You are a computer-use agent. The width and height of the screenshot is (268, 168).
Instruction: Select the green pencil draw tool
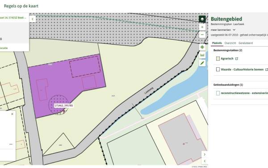point(202,63)
